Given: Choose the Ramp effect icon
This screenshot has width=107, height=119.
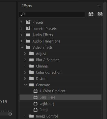Looking at the screenshot, I should [x=35, y=110].
